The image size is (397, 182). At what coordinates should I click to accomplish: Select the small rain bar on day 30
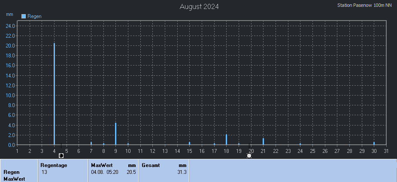374,143
